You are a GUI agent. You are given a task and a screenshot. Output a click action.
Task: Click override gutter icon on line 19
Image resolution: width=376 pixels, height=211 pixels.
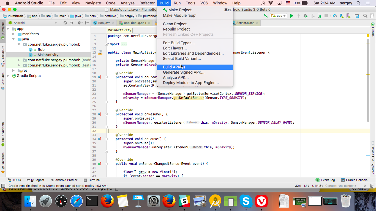100,77
